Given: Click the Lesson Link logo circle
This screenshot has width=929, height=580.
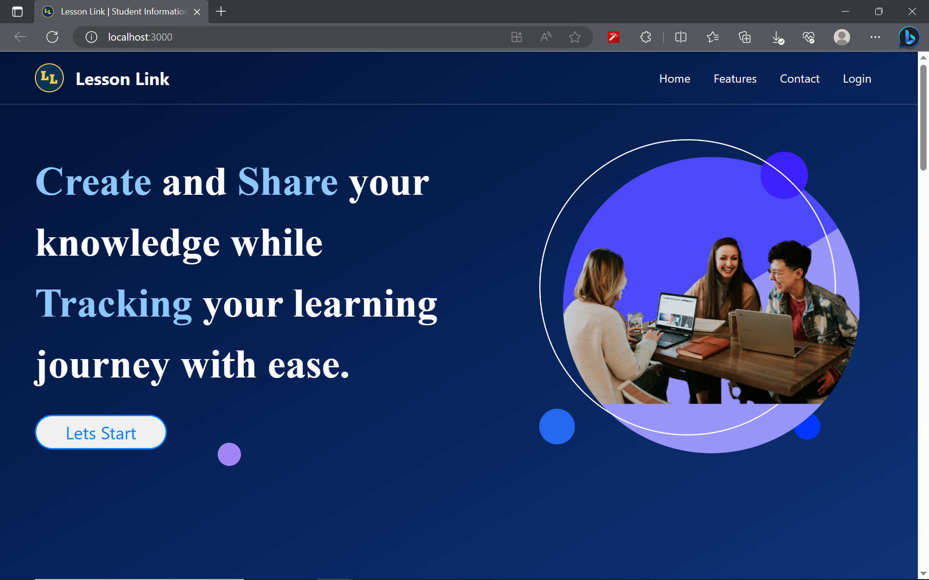Looking at the screenshot, I should click(x=49, y=77).
